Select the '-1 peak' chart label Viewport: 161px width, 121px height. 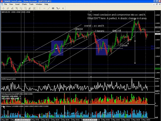pyautogui.click(x=124, y=45)
